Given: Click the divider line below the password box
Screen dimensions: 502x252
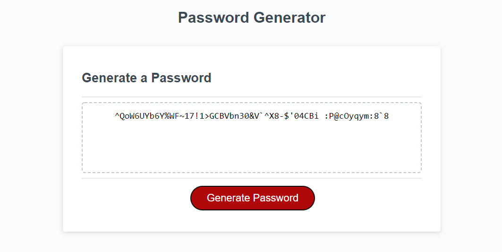Looking at the screenshot, I should [x=252, y=178].
